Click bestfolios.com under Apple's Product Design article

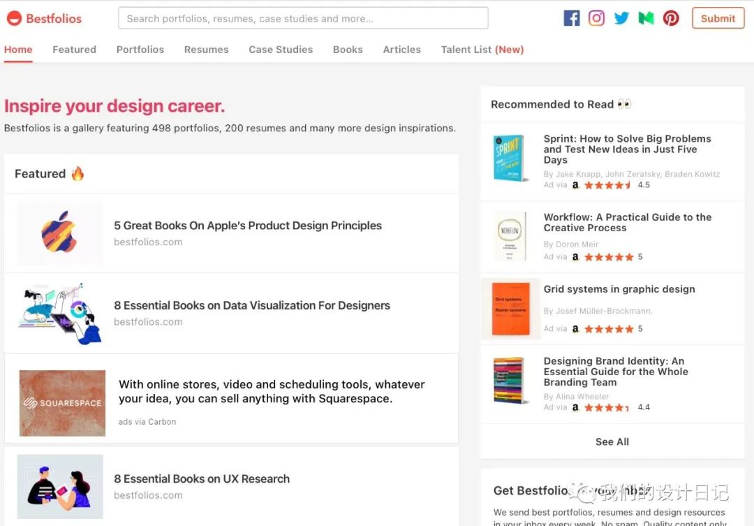coord(148,242)
